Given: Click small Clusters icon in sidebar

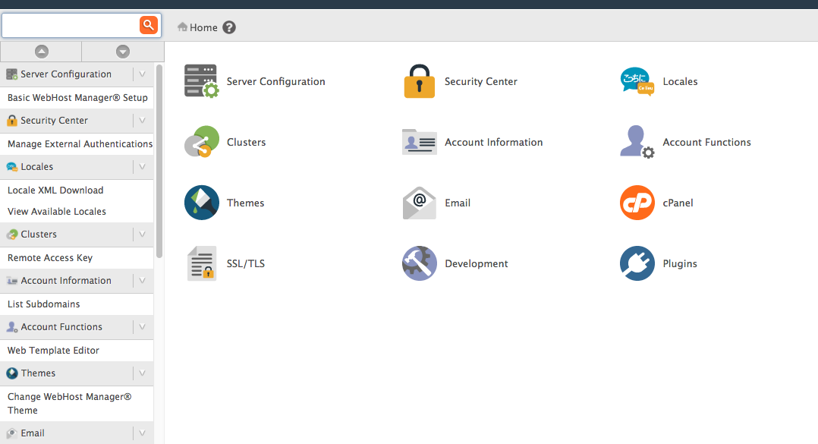Looking at the screenshot, I should coord(11,235).
